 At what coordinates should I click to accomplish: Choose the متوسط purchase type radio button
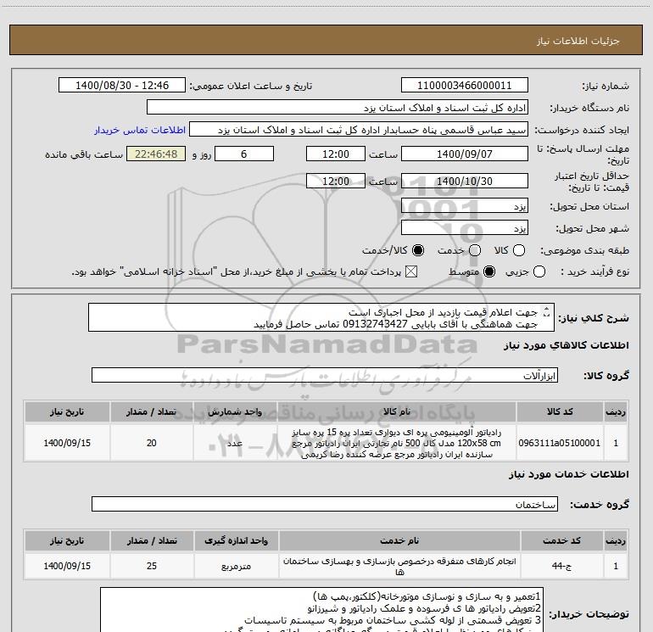click(x=489, y=272)
